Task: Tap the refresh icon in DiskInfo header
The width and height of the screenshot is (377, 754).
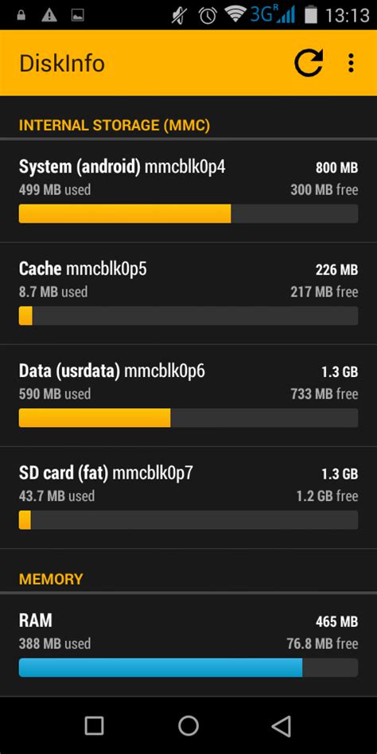Action: pos(309,63)
